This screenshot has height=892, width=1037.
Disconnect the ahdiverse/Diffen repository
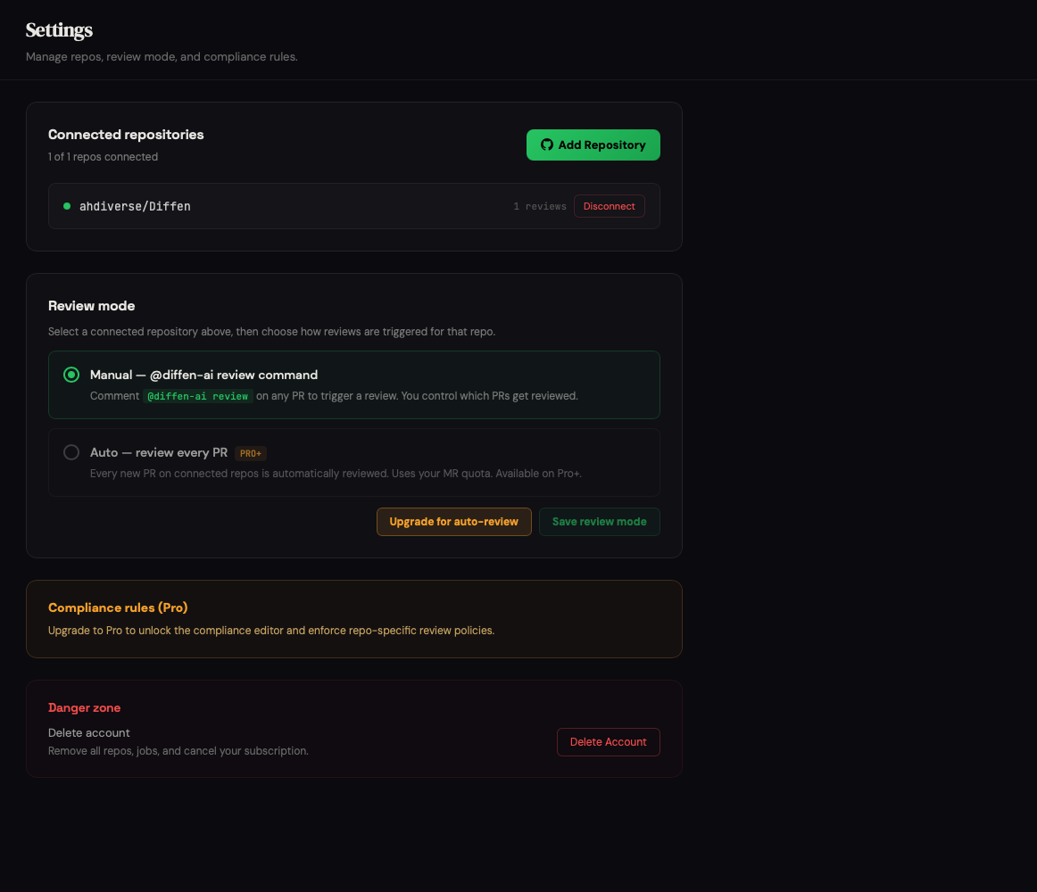tap(609, 206)
